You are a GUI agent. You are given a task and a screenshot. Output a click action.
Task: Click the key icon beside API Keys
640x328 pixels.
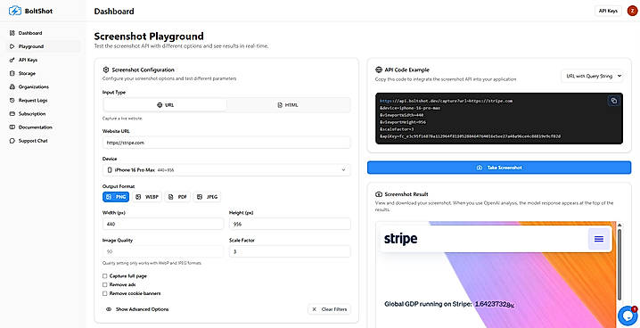12,60
